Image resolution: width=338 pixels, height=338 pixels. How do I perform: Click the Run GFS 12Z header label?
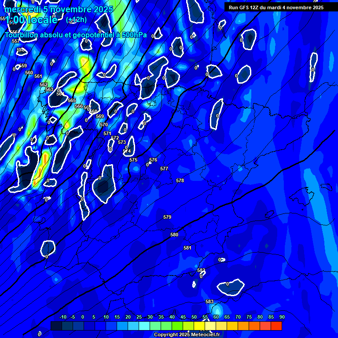276,7
